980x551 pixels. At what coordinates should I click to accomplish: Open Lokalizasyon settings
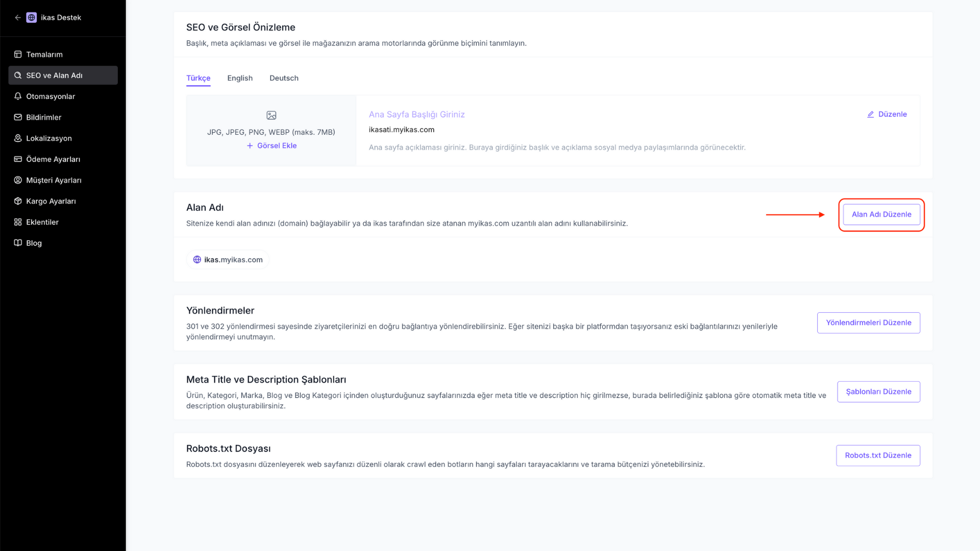pos(63,138)
